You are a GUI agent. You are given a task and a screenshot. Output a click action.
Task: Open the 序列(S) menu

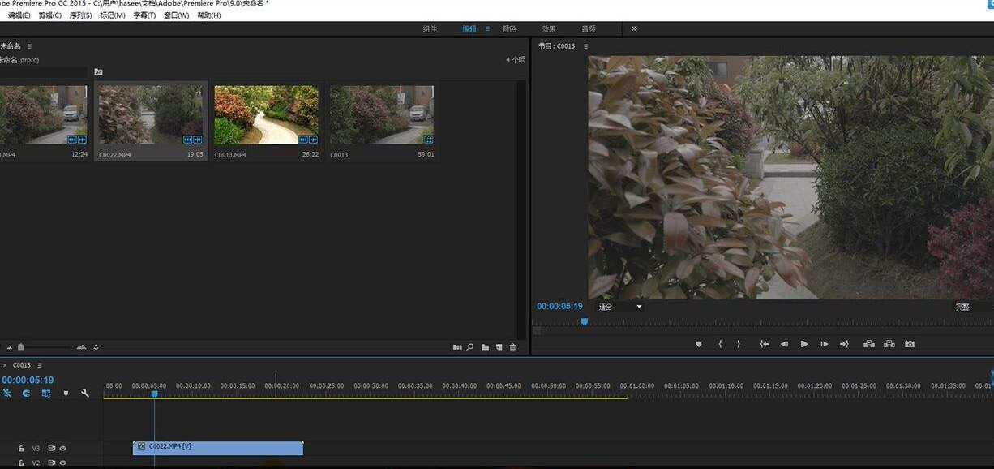click(x=80, y=15)
